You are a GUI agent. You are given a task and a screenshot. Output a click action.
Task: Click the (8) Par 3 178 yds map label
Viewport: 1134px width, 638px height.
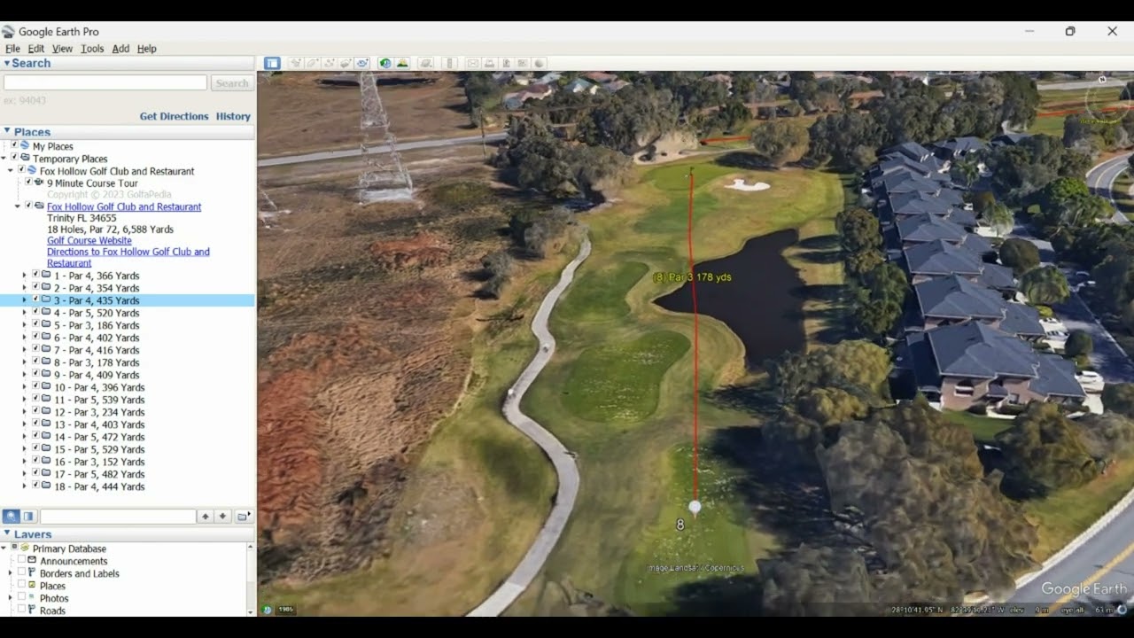pos(692,277)
